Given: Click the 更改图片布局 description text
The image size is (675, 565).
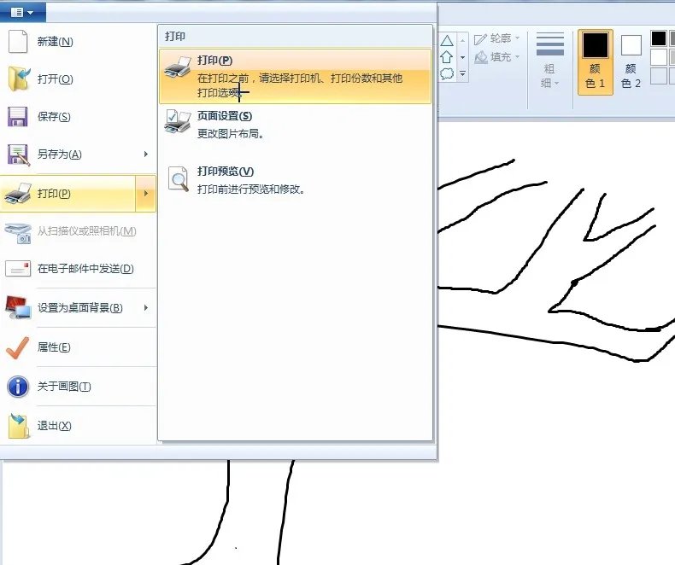Looking at the screenshot, I should 231,134.
